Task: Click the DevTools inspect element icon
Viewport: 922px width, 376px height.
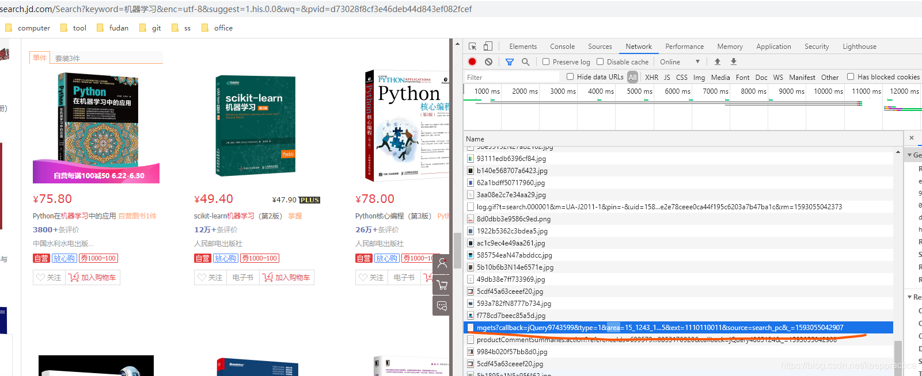Action: coord(472,47)
